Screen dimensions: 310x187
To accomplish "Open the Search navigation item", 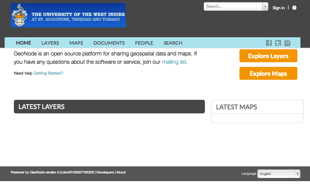I will [x=173, y=43].
